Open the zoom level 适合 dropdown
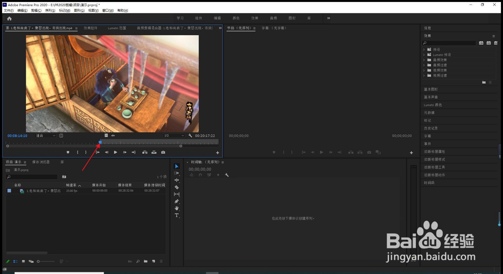The image size is (503, 274). [x=46, y=136]
